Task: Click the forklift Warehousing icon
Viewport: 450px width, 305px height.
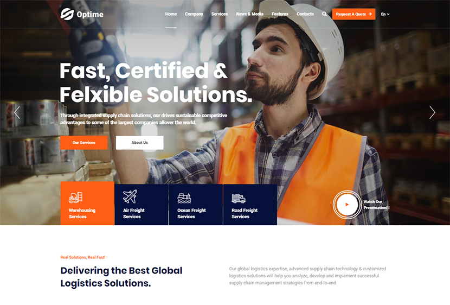Action: [x=76, y=198]
